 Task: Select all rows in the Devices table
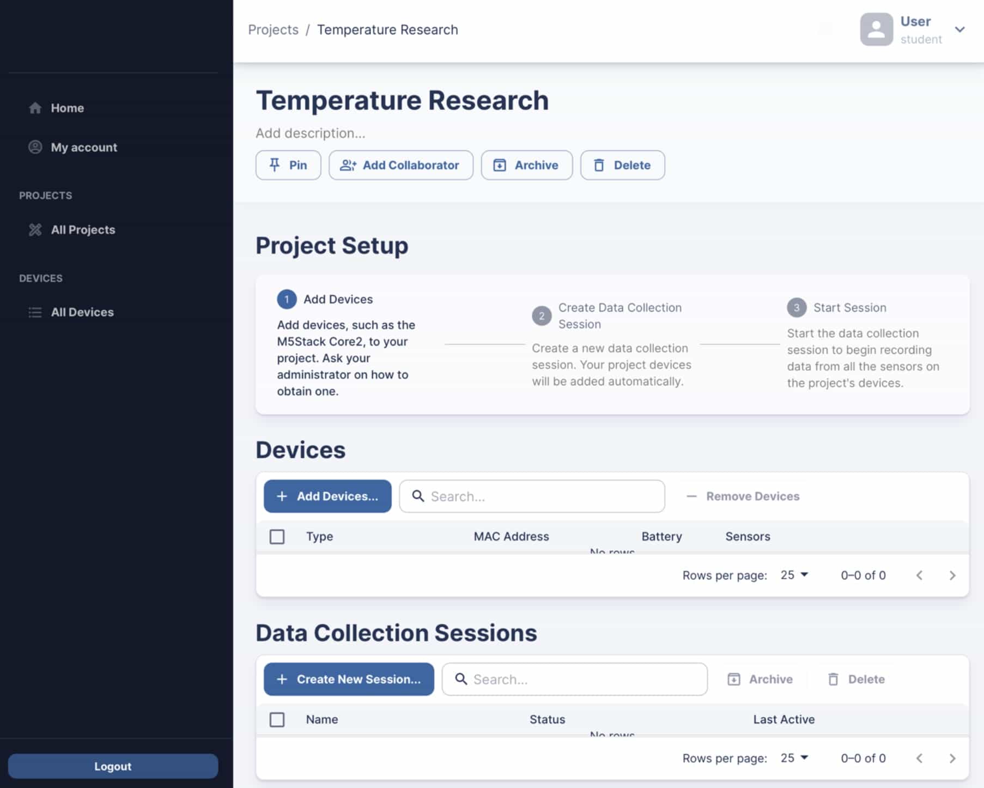pyautogui.click(x=277, y=537)
